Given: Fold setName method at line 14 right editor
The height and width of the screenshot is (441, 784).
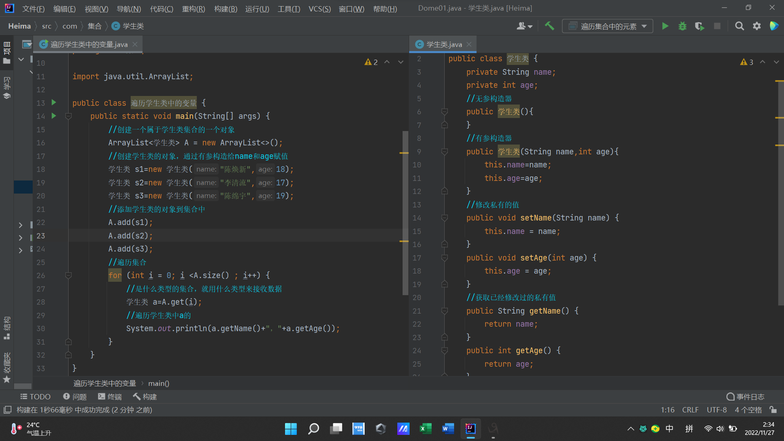Looking at the screenshot, I should pos(445,218).
